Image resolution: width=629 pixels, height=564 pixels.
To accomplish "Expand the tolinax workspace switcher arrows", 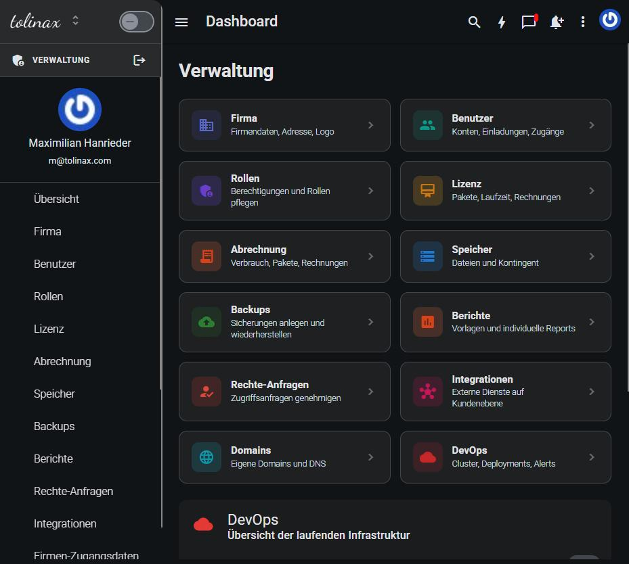I will pyautogui.click(x=75, y=20).
